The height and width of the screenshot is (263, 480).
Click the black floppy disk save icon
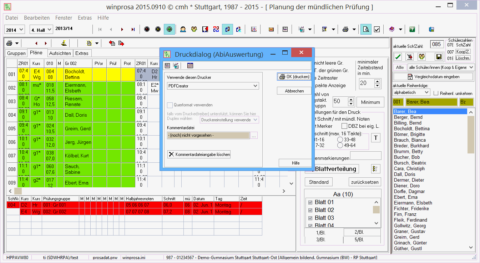439,56
